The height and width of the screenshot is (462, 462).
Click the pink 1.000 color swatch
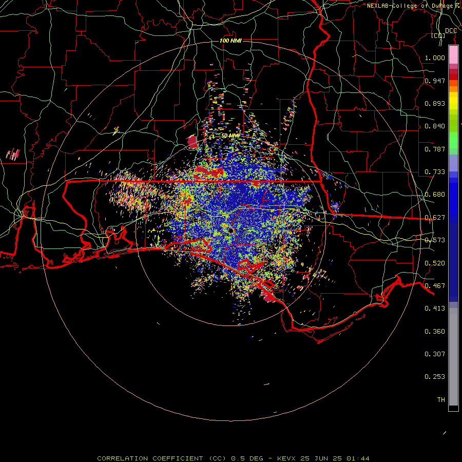point(453,55)
